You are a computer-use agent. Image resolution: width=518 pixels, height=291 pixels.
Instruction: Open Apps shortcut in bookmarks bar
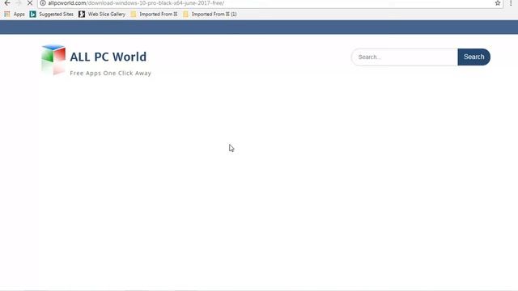[x=15, y=15]
